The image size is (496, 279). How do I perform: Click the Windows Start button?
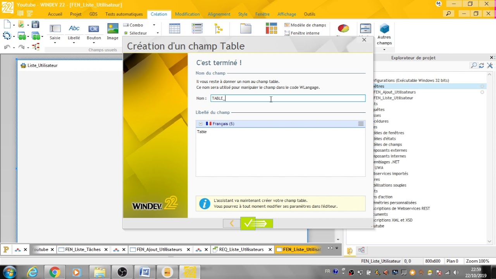tap(9, 272)
